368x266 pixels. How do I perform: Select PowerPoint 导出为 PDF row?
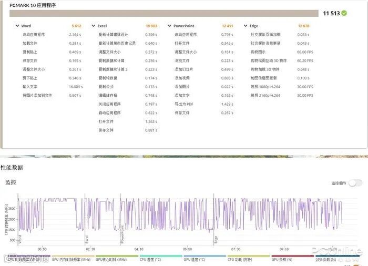(x=204, y=104)
